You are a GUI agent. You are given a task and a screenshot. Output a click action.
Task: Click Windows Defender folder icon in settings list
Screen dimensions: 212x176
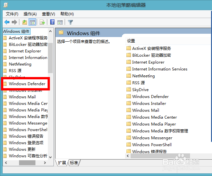(x=129, y=96)
